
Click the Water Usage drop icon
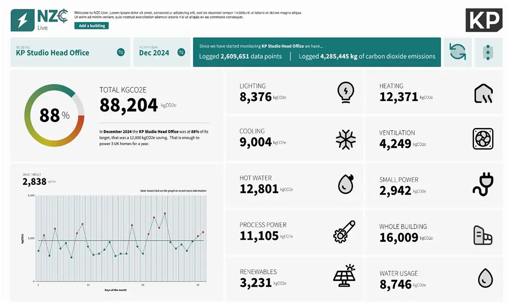point(485,278)
